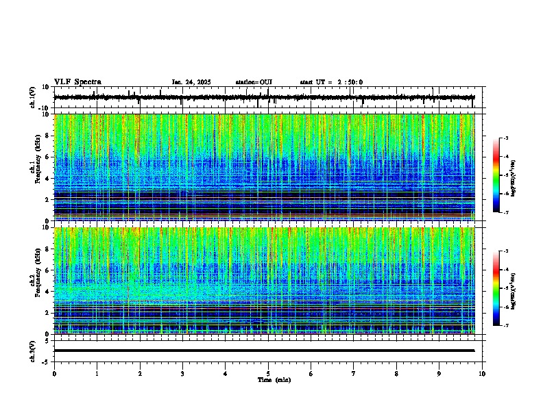Click the "Time (min)" x-axis label
The image size is (543, 419).
[274, 380]
